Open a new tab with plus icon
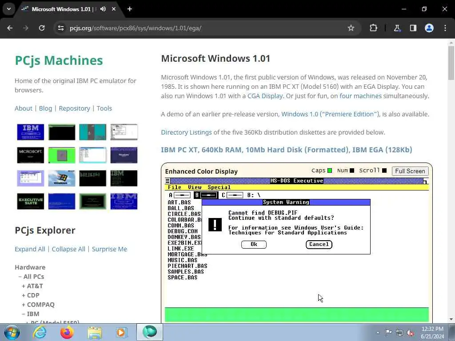The width and height of the screenshot is (455, 341). (x=130, y=9)
